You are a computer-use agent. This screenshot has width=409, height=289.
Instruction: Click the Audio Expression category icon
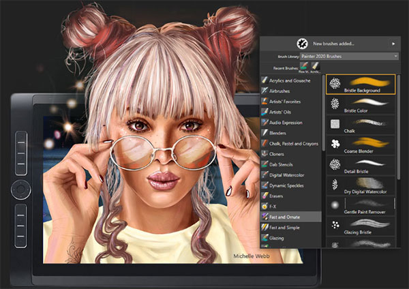coord(264,122)
